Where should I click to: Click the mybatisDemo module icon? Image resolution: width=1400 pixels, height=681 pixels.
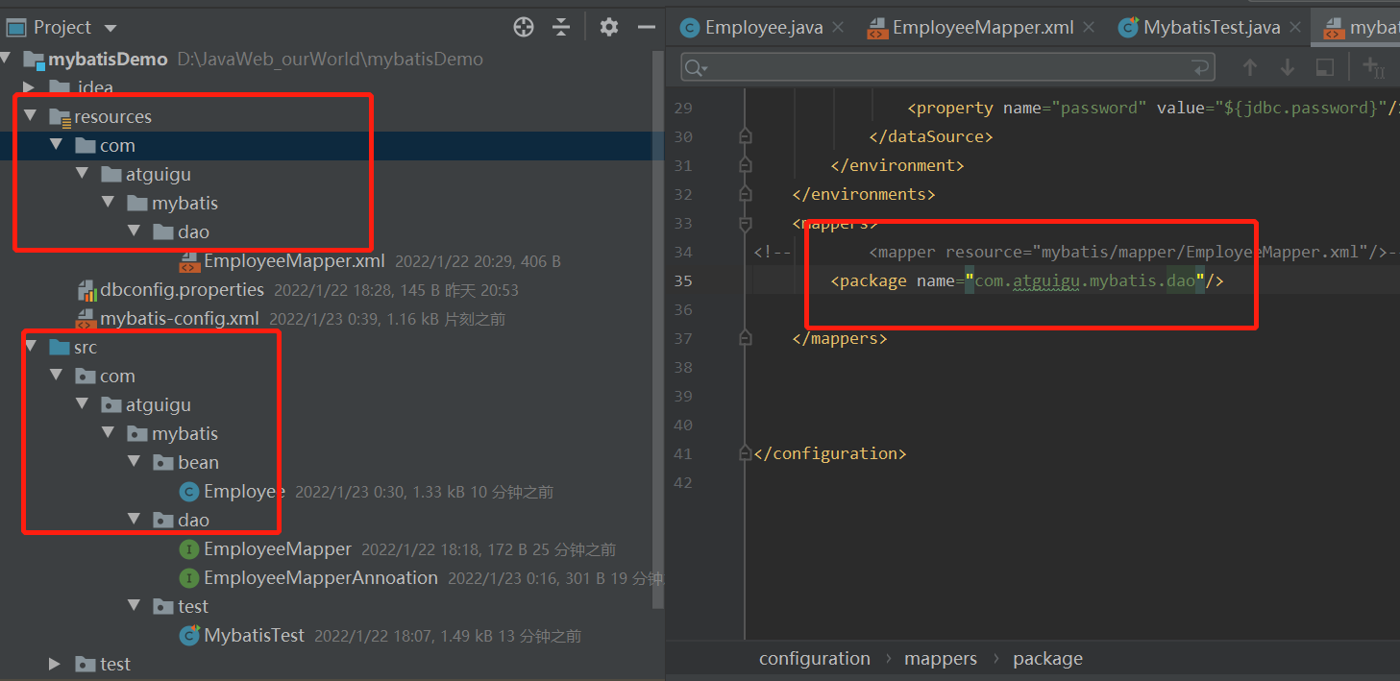coord(35,60)
